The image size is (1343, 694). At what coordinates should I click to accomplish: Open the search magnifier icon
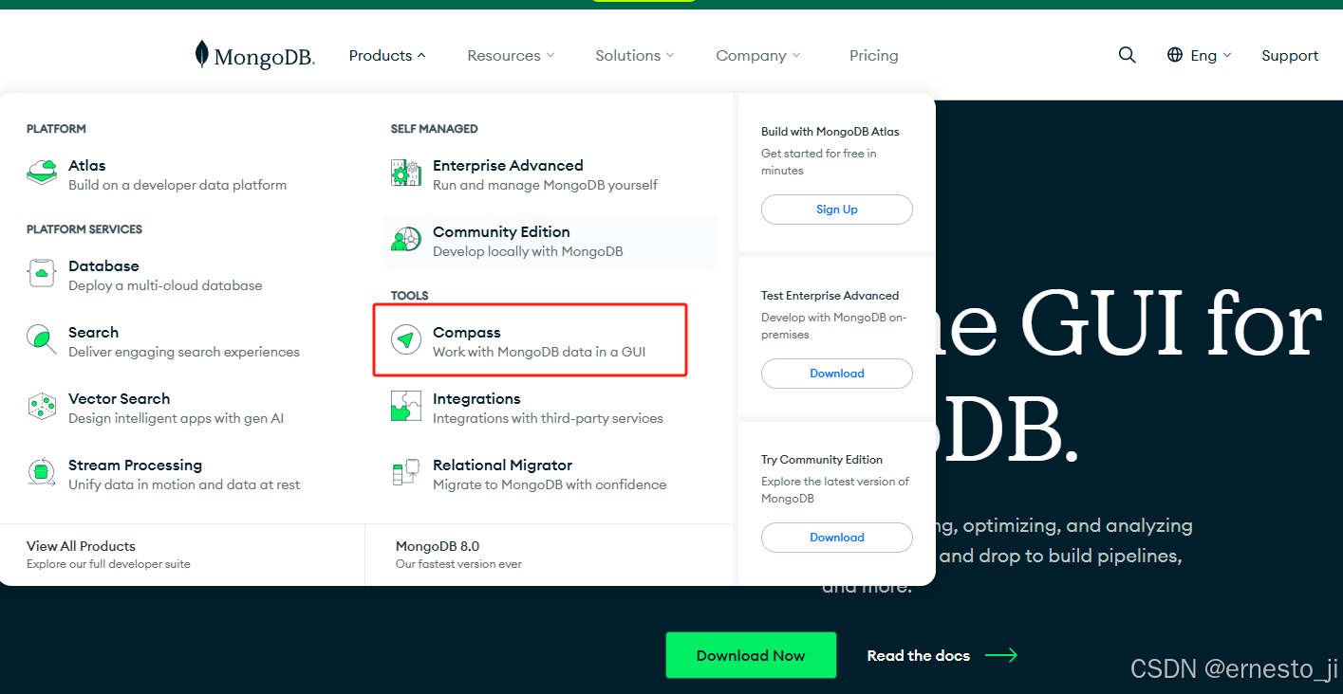click(1127, 55)
